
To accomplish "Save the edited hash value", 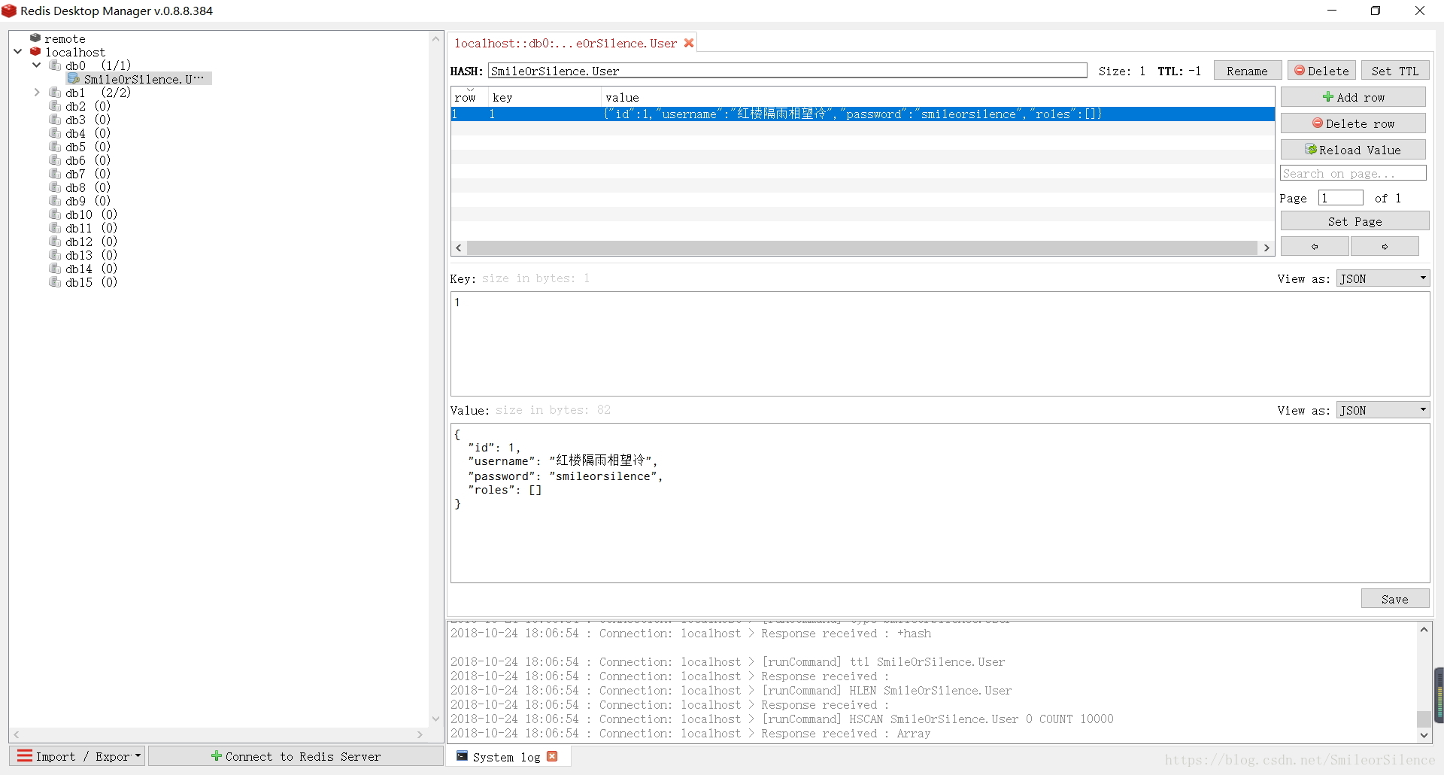I will tap(1395, 599).
